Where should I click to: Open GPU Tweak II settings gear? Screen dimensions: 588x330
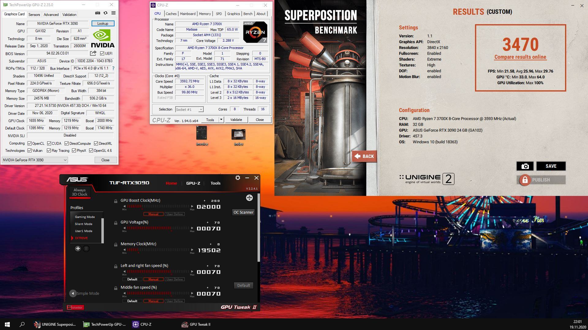click(x=238, y=178)
